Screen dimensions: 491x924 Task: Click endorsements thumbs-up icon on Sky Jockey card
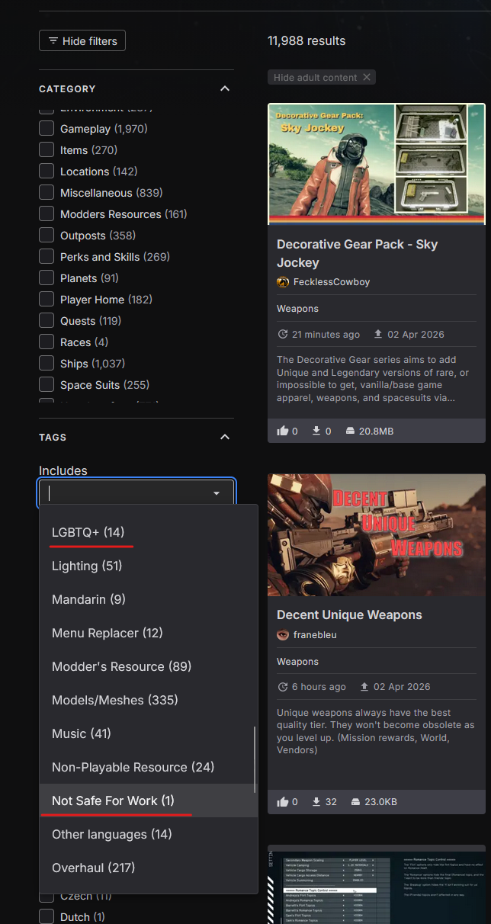[x=284, y=431]
